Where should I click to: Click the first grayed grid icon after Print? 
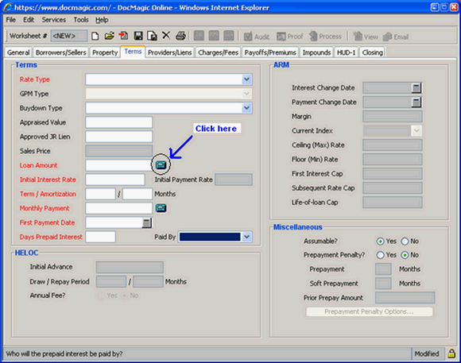(x=199, y=36)
